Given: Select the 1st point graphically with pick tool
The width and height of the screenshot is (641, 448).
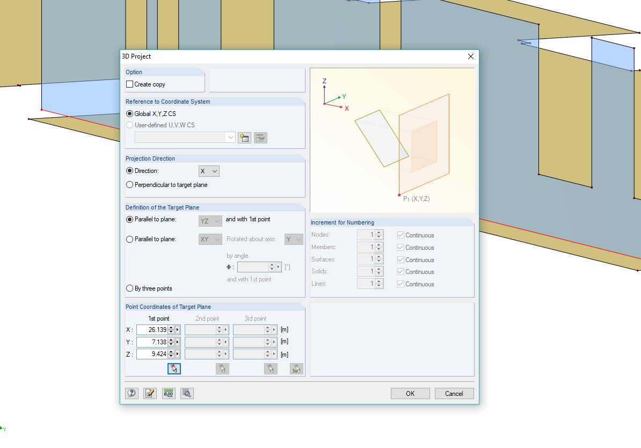Looking at the screenshot, I should 174,368.
